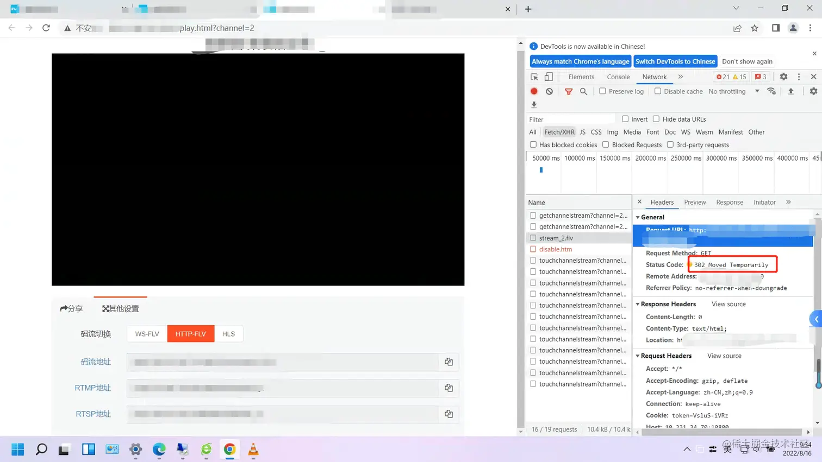
Task: Open Windows taskbar search
Action: pyautogui.click(x=41, y=450)
